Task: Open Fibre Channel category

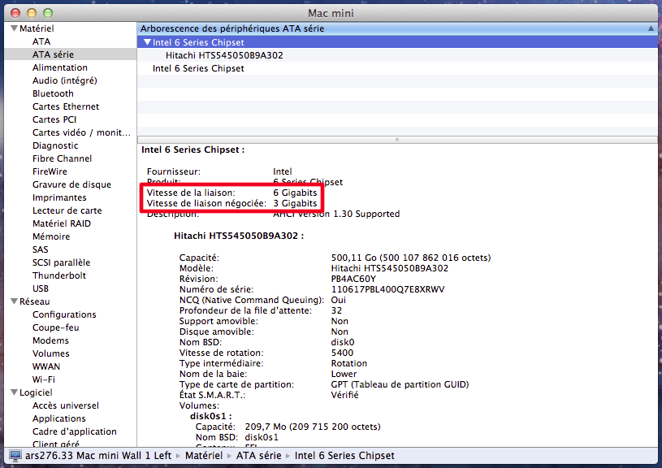Action: pyautogui.click(x=62, y=158)
